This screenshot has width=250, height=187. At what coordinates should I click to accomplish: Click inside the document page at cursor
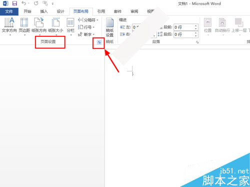click(x=133, y=74)
